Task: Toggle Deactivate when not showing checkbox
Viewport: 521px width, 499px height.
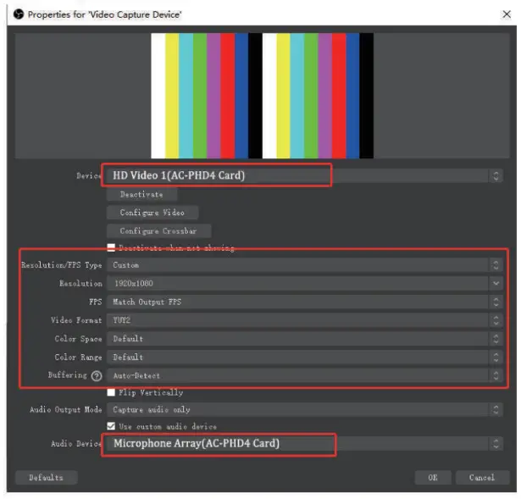Action: coord(111,248)
